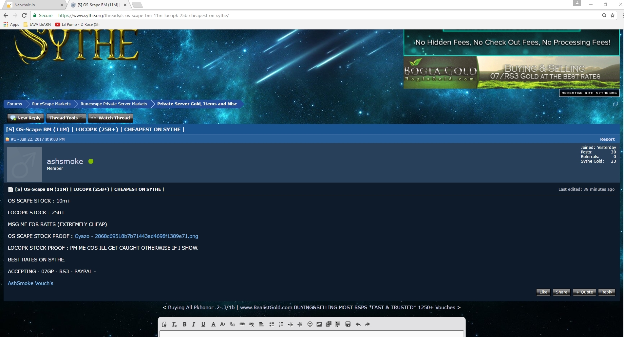Bookmark this page with the star icon
The image size is (624, 337).
tap(613, 15)
